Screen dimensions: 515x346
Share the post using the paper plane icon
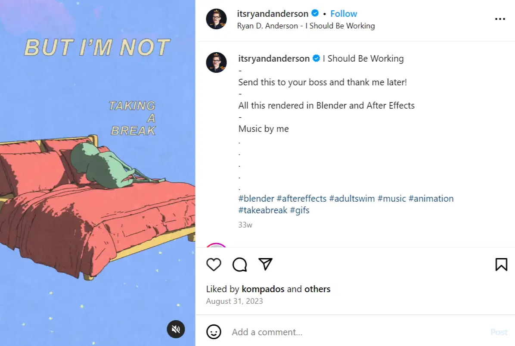pyautogui.click(x=265, y=265)
